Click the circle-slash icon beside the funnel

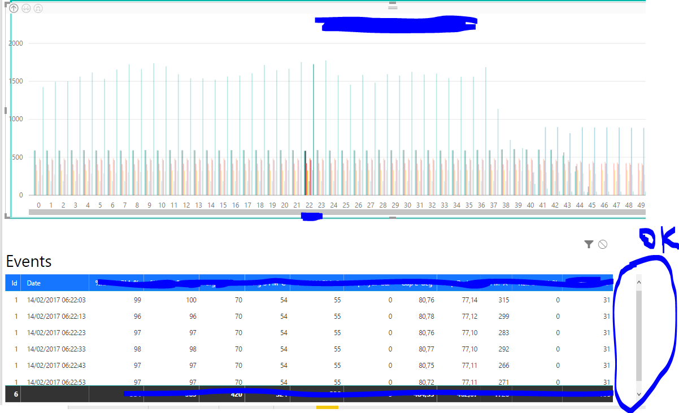(603, 244)
